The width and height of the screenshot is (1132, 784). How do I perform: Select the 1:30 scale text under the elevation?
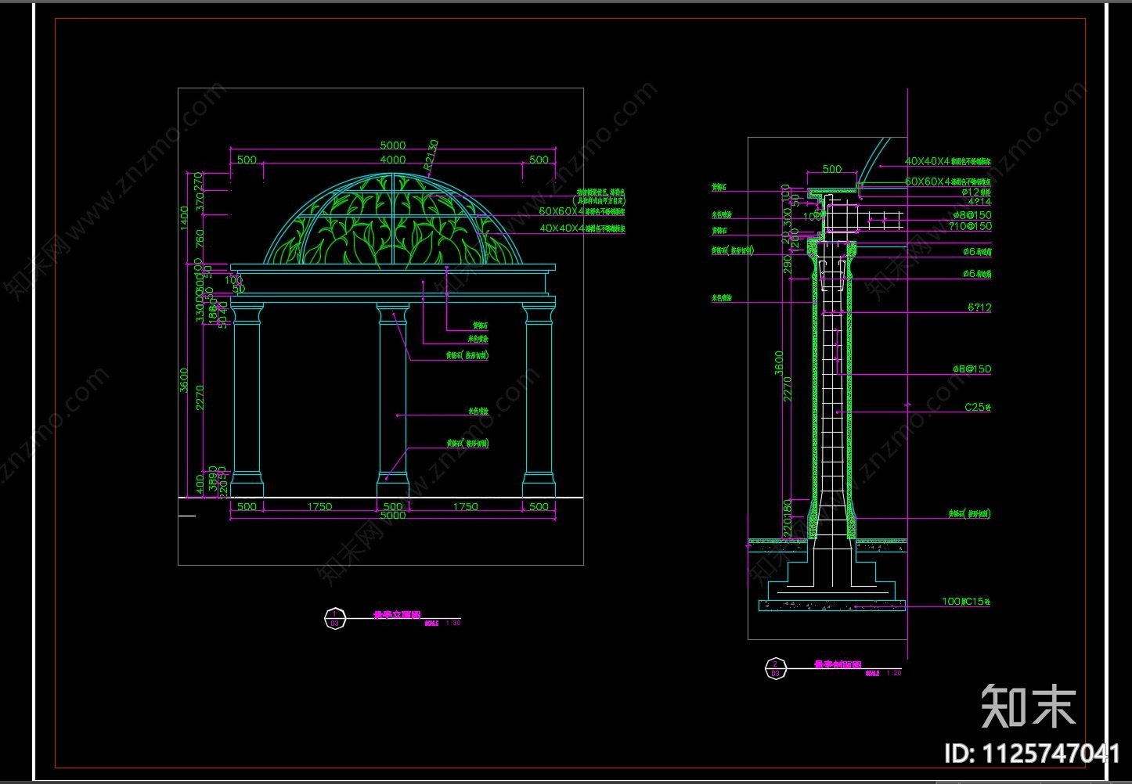pyautogui.click(x=453, y=624)
